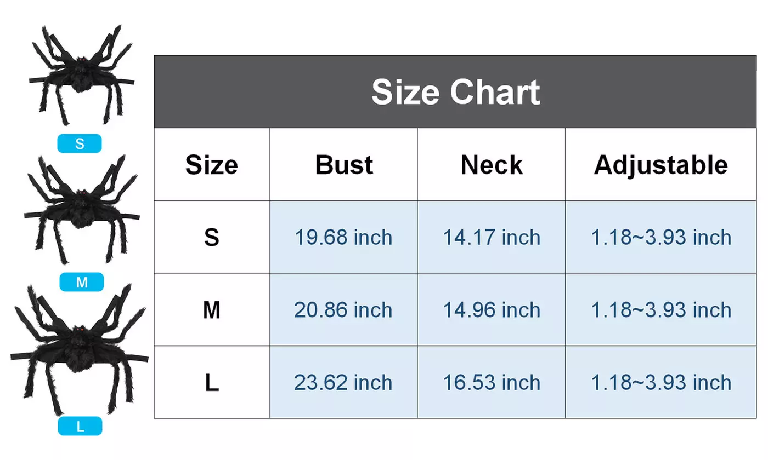Click the L row label in table
This screenshot has height=460, width=768.
[212, 382]
